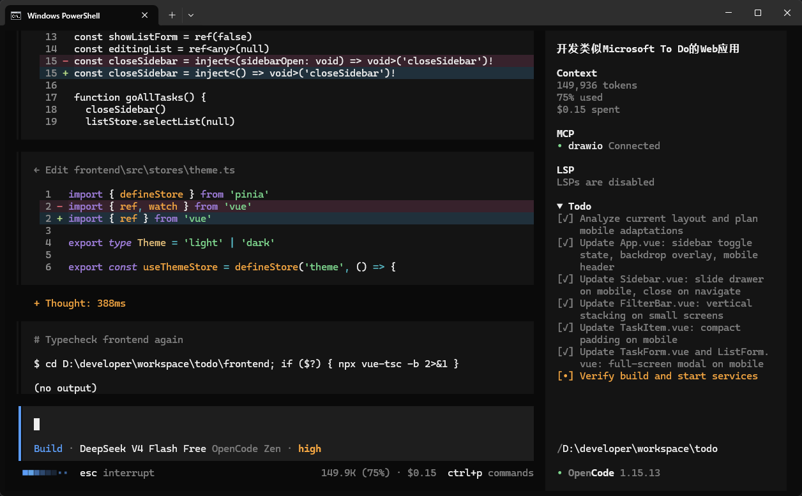Minimize the terminal window
The width and height of the screenshot is (802, 496).
(x=729, y=13)
